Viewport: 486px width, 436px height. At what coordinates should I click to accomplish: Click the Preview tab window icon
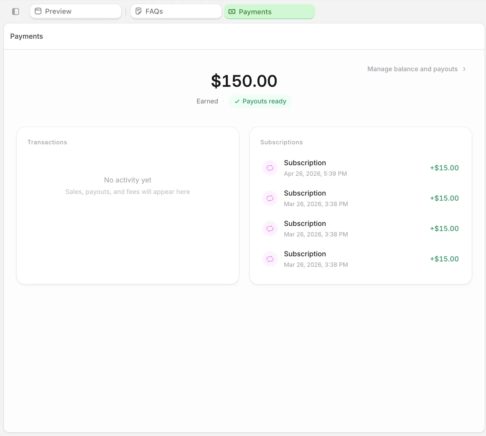38,11
